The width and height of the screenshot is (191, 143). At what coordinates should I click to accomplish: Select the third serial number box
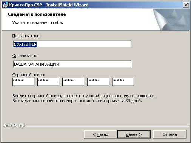coord(73,82)
